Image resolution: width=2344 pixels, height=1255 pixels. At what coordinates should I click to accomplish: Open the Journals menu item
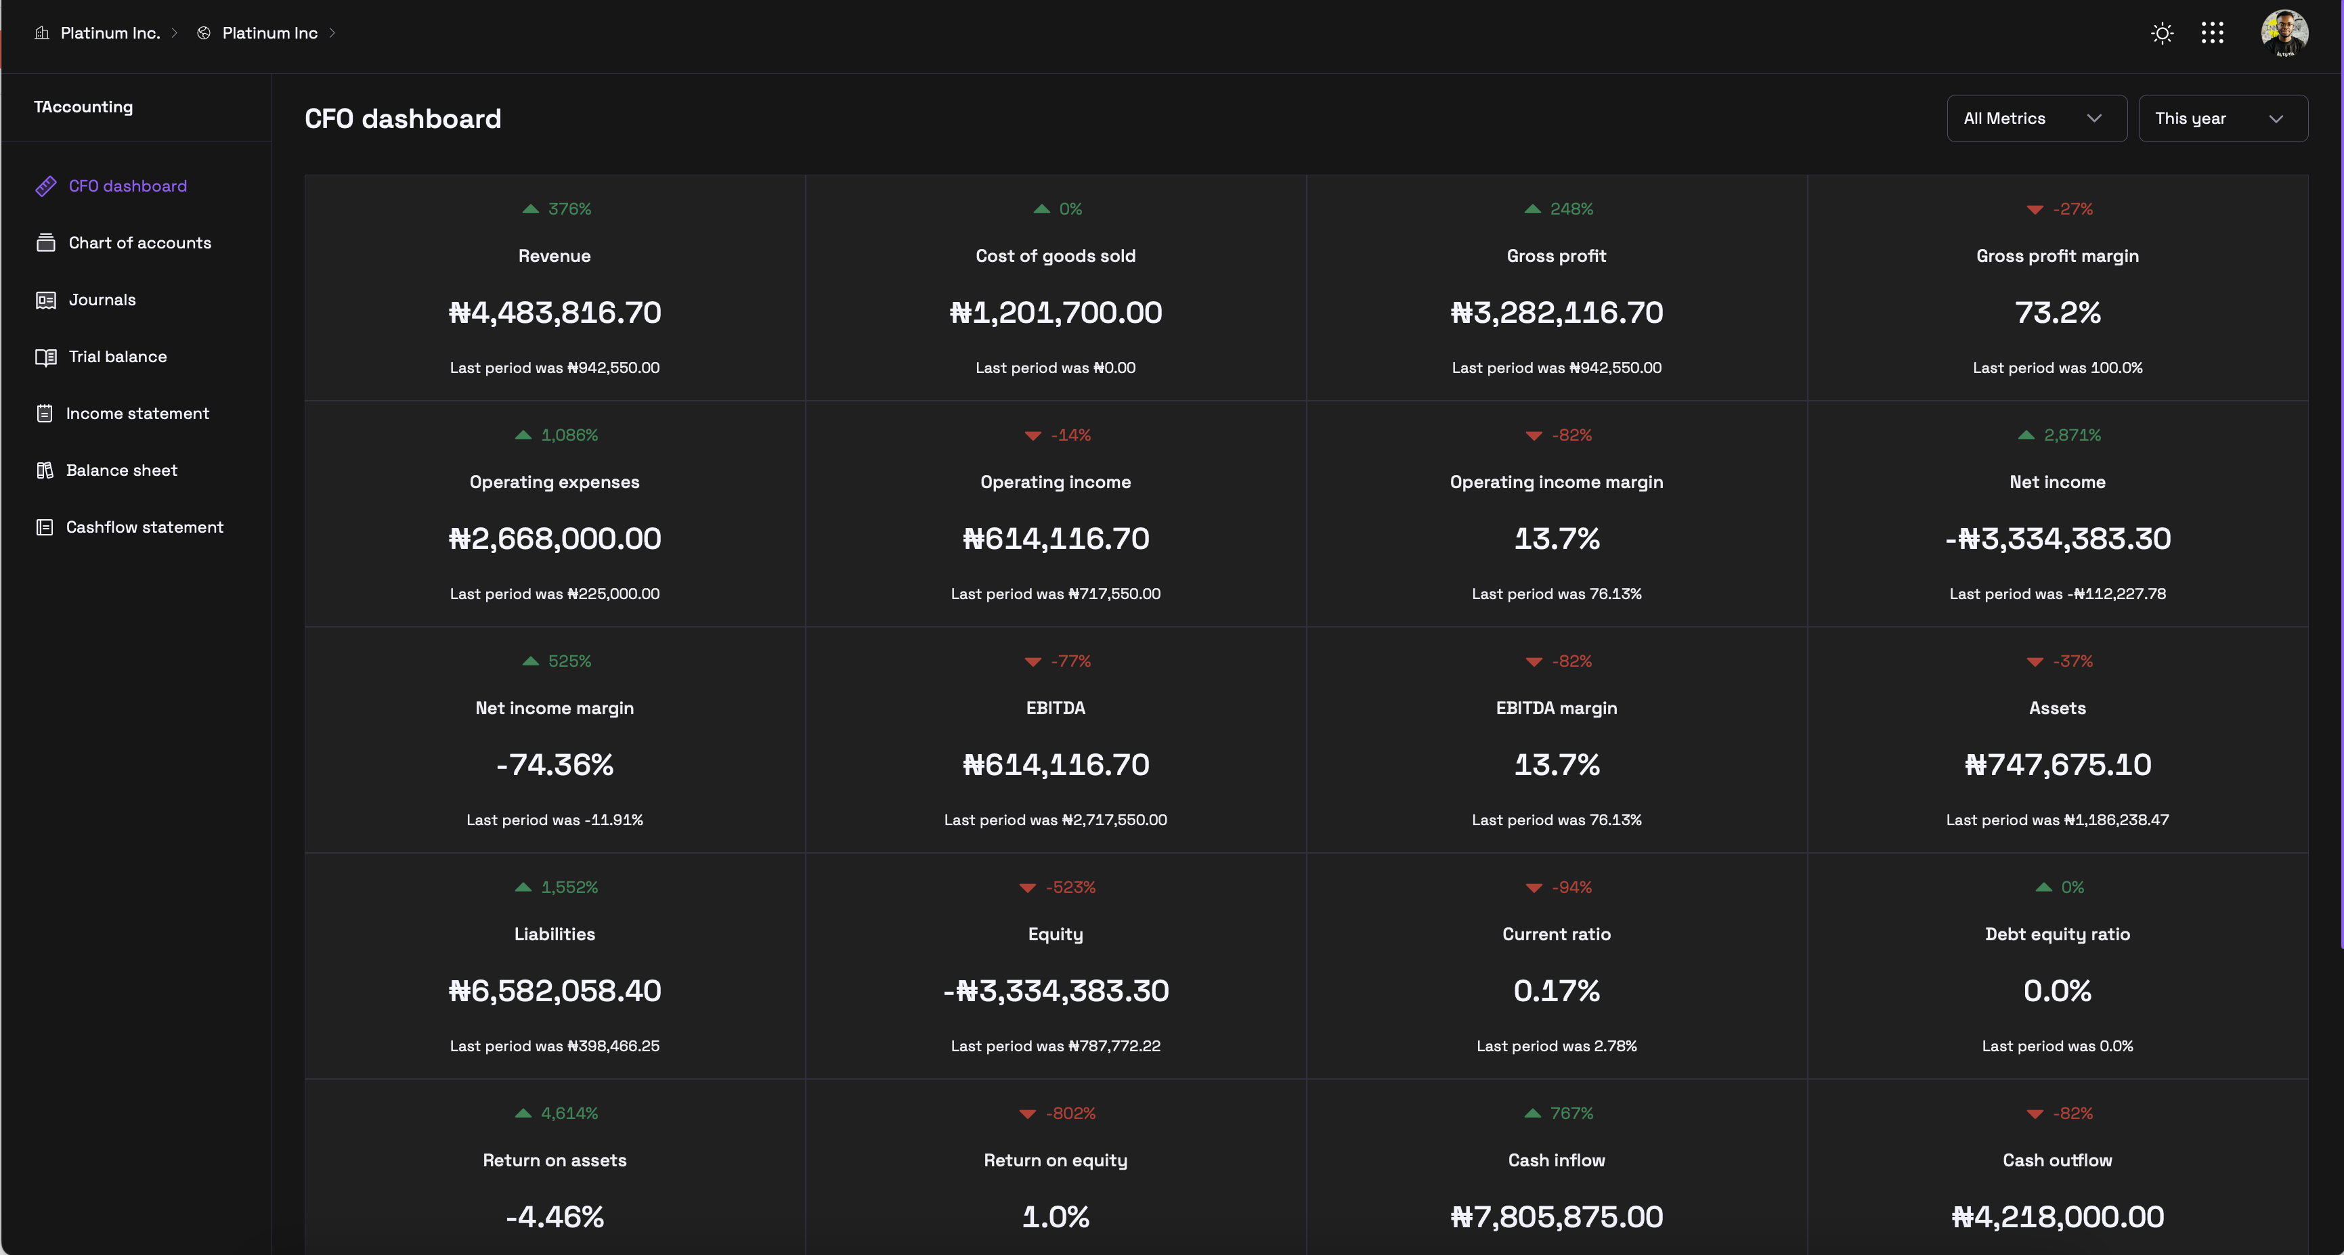click(x=102, y=300)
